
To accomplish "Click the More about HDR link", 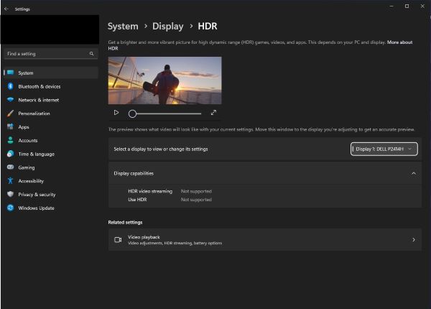I will coord(399,42).
